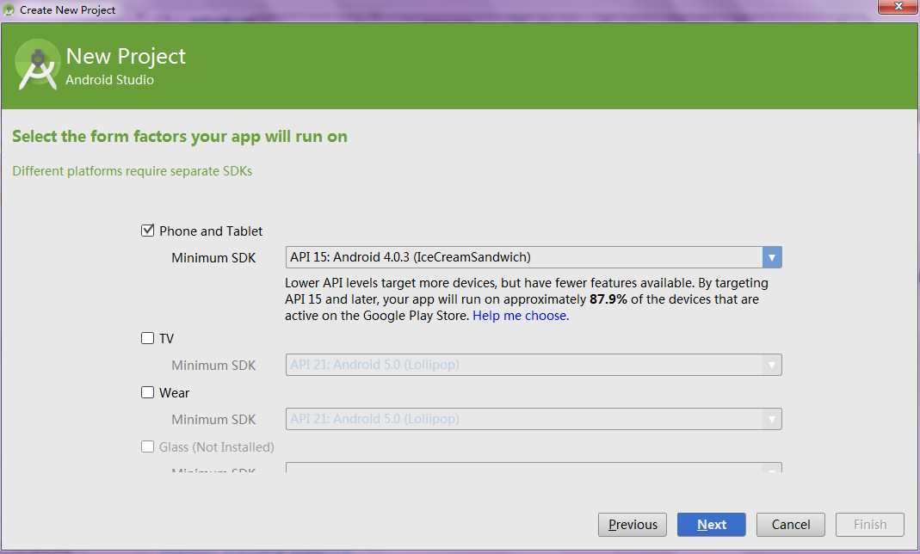The height and width of the screenshot is (554, 920).
Task: Click the Phone and Tablet label
Action: point(211,231)
